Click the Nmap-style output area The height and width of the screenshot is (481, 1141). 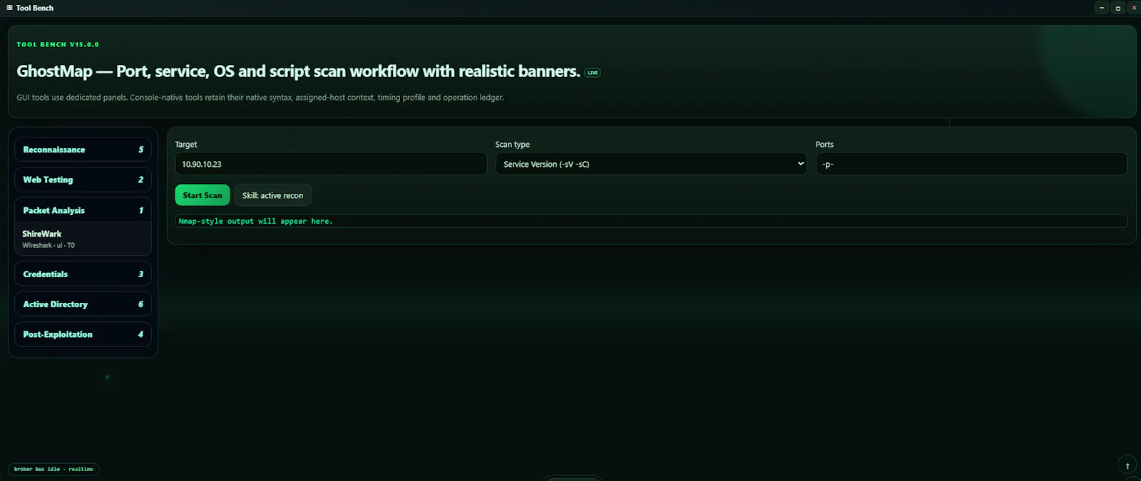click(651, 222)
